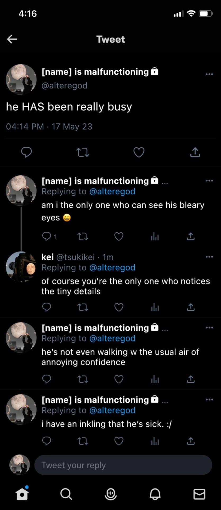Like kei's reply about tiny details
221x510 pixels.
(x=119, y=307)
